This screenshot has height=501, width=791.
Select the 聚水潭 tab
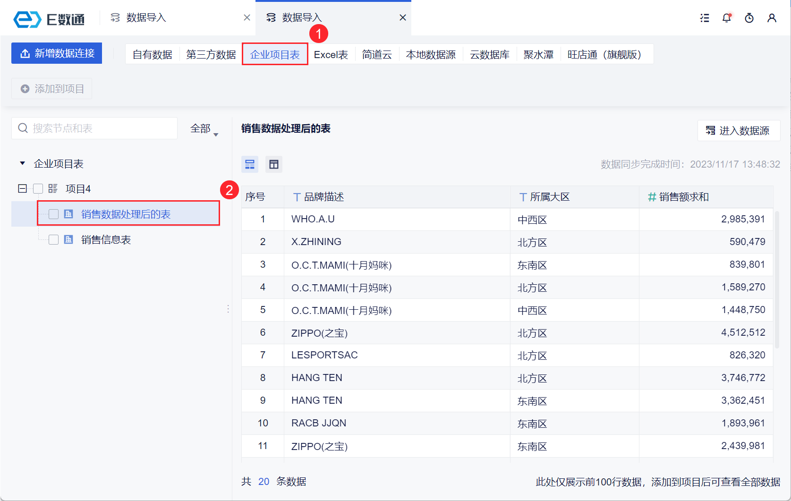tap(538, 55)
